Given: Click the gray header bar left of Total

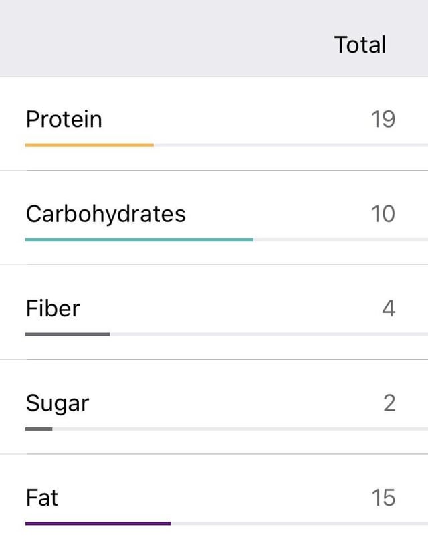Looking at the screenshot, I should (x=166, y=38).
